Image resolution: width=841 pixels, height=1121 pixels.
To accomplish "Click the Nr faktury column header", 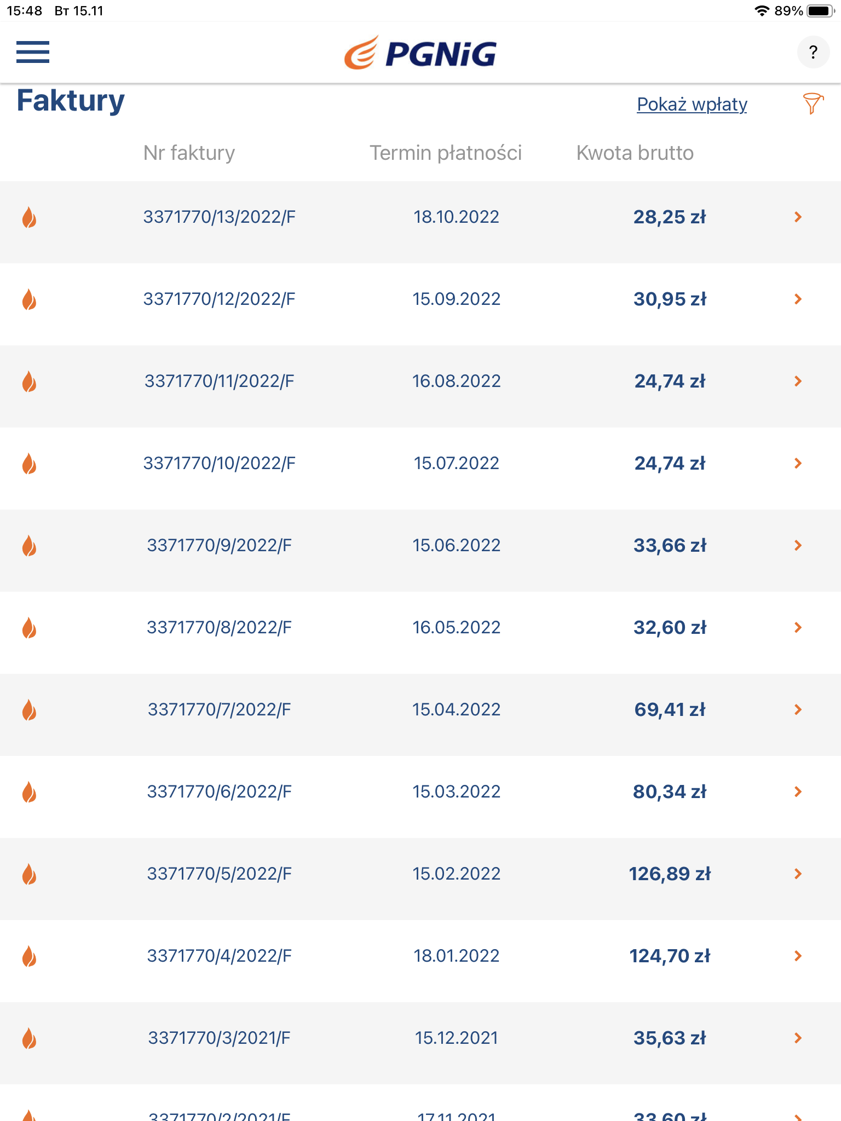I will (x=189, y=153).
